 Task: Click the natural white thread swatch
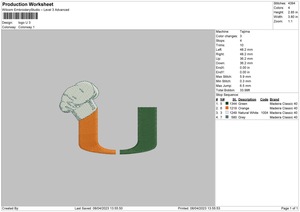pyautogui.click(x=227, y=112)
